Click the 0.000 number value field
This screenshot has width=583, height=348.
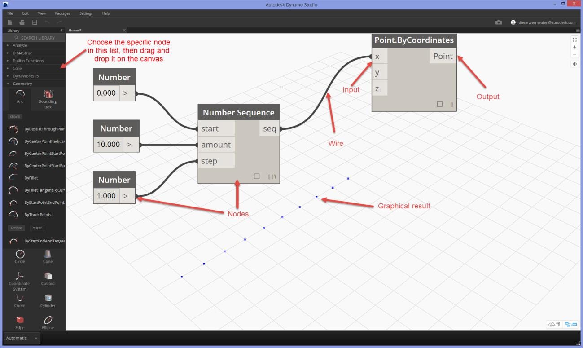point(106,93)
